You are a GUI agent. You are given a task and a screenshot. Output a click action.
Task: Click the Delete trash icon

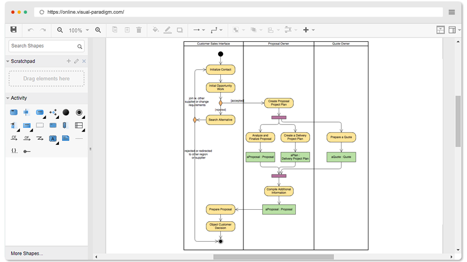[139, 30]
